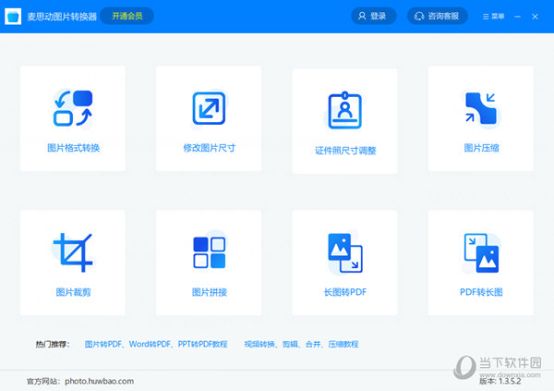Launch the 图片压缩 image compression tool
Screen dimensions: 554x391
pyautogui.click(x=481, y=108)
